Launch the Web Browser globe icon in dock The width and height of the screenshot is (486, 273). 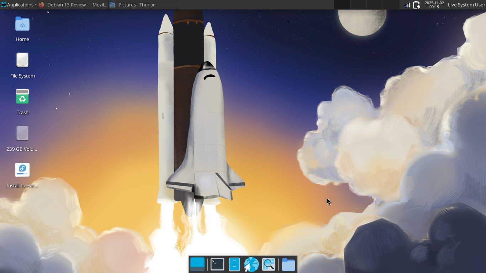[251, 264]
